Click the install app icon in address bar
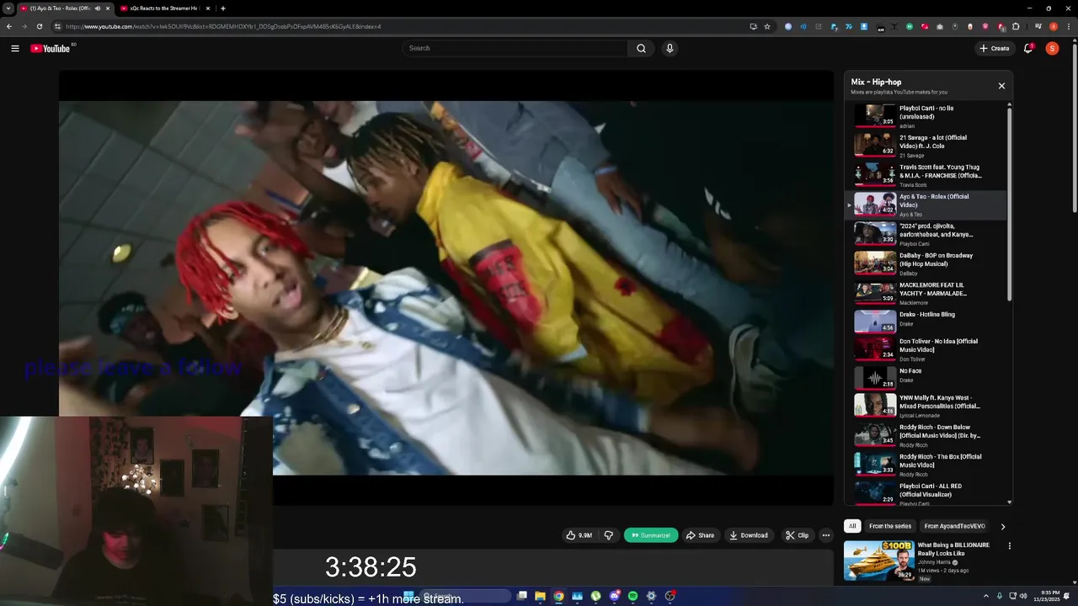 [753, 26]
